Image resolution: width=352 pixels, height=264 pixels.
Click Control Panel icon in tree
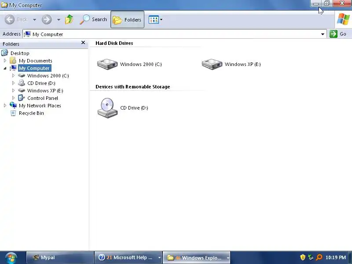pyautogui.click(x=21, y=98)
